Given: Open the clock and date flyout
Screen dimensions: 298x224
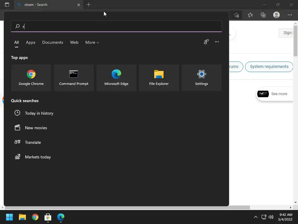Looking at the screenshot, I should point(285,217).
